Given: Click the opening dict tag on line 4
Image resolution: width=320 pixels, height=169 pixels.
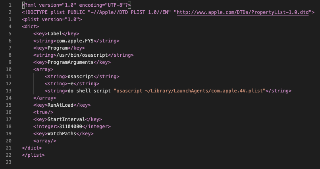Looking at the screenshot, I should pos(31,27).
